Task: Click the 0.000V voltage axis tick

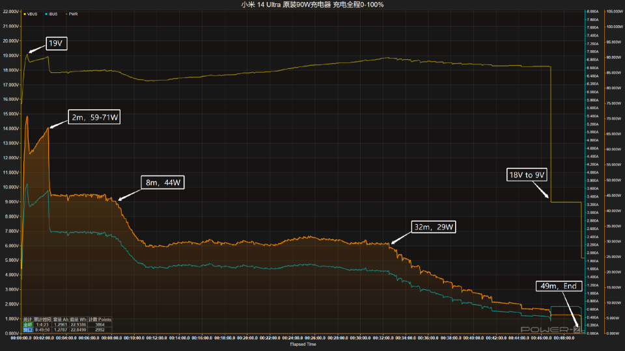Action: click(12, 333)
